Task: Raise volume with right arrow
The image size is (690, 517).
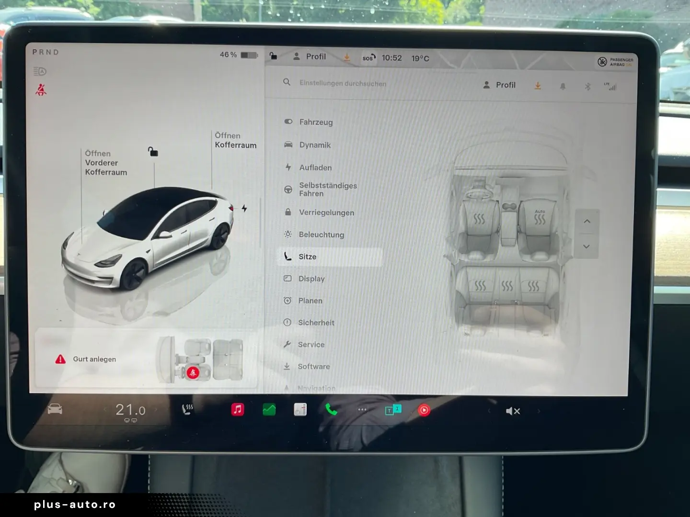Action: coord(539,411)
